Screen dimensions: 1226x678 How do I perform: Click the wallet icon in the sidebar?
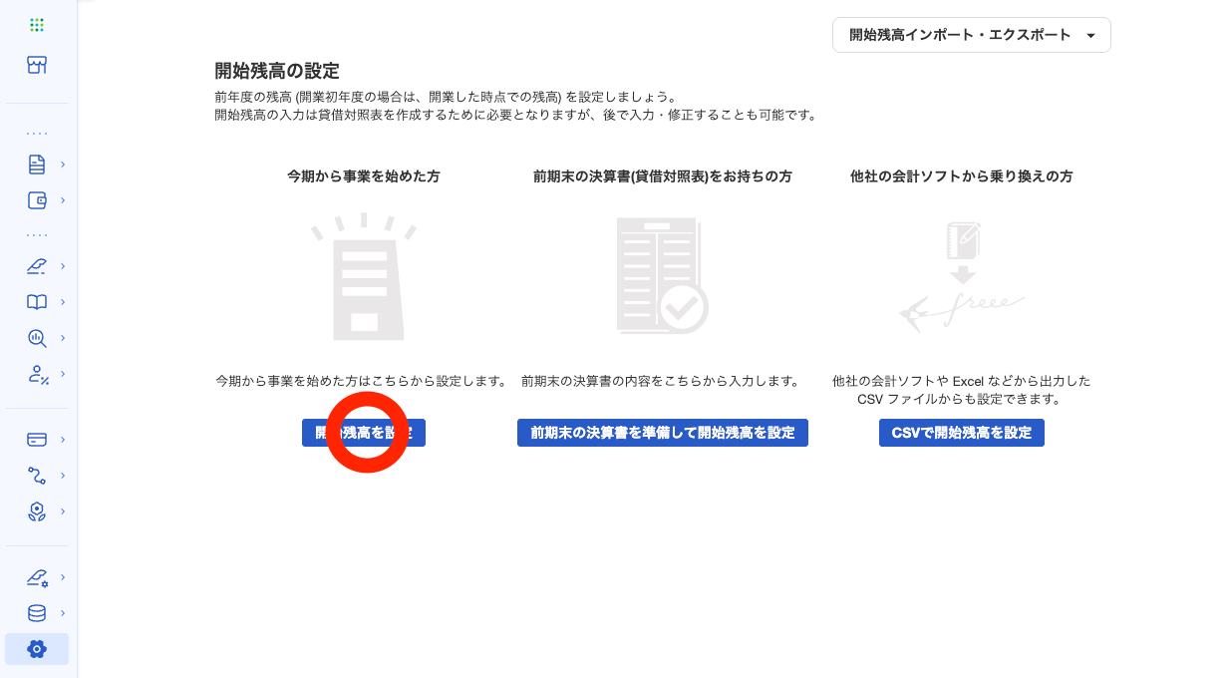(x=37, y=201)
